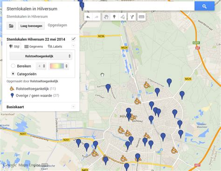Viewport: 221px width, 171px height.
Task: Click the N524 road shield
Action: [124, 48]
